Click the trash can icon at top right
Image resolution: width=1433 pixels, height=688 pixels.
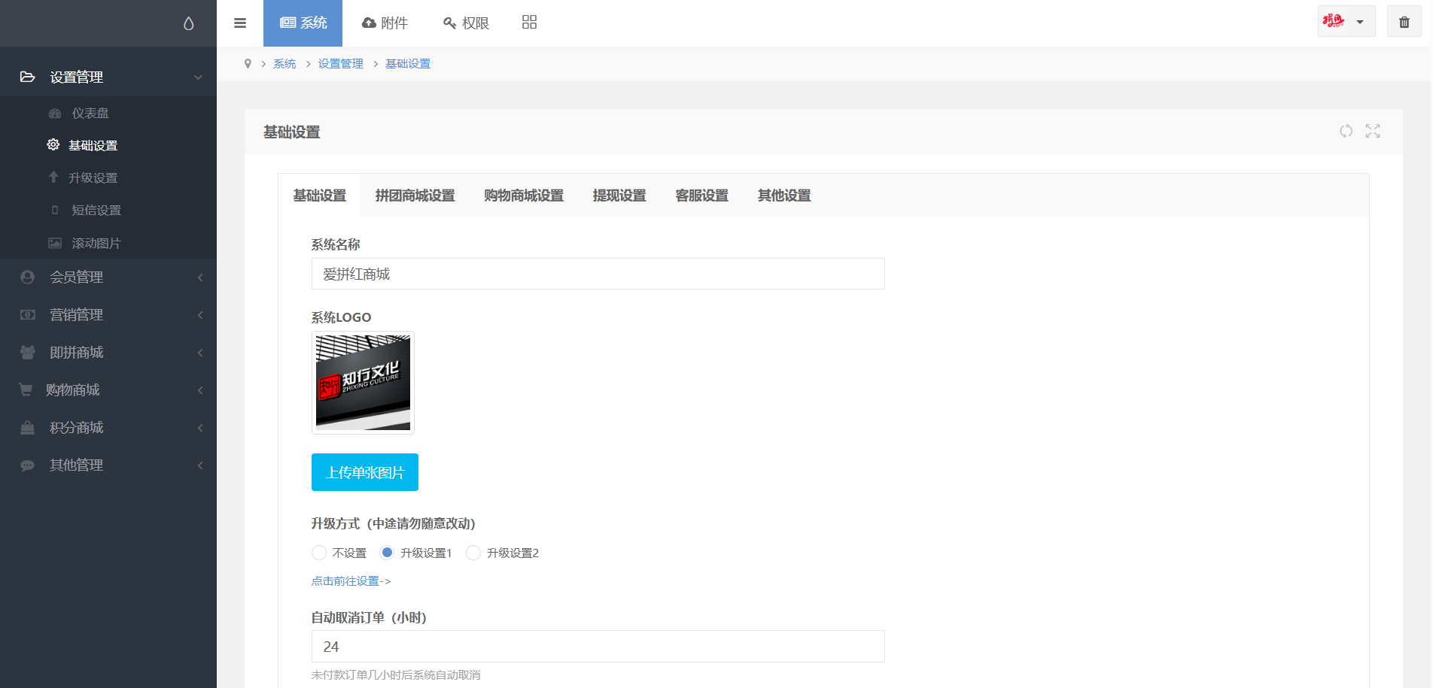tap(1404, 23)
